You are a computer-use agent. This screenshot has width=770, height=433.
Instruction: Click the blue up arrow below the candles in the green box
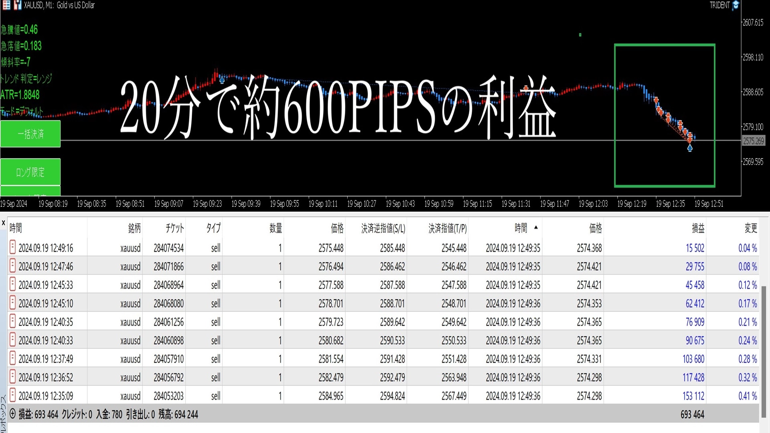click(x=690, y=148)
